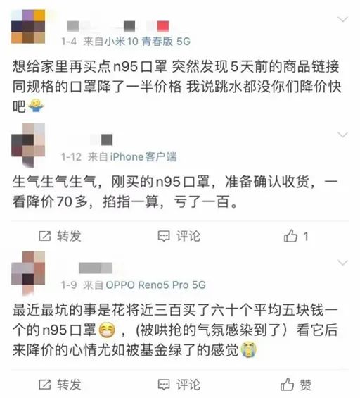Viewport: 360px width, 398px height.
Task: Tap comment bubble icon on the bottom post
Action: tap(164, 385)
